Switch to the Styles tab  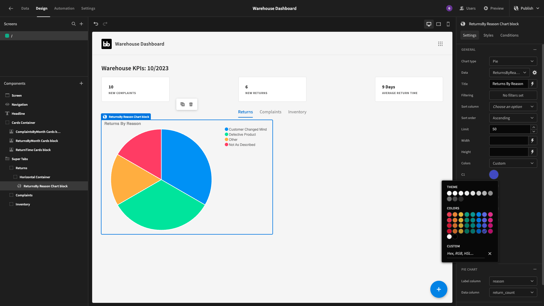488,35
